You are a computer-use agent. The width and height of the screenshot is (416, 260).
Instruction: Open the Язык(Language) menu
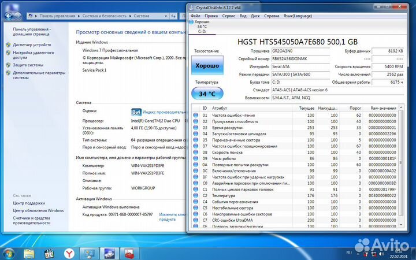298,16
